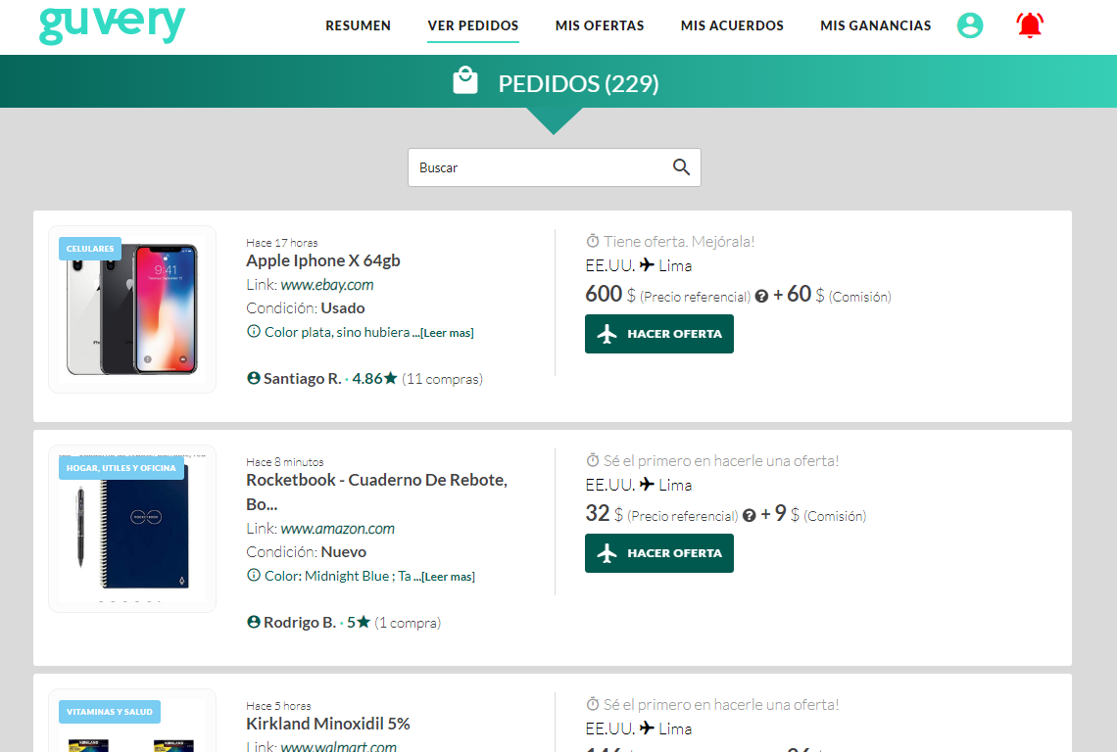Expand Leer mas on the iPhone description
1117x752 pixels.
tap(446, 333)
